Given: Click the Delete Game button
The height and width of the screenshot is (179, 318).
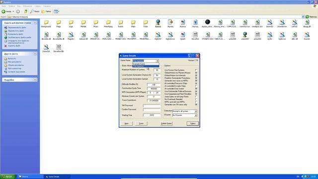Looking at the screenshot, I should (x=166, y=123).
